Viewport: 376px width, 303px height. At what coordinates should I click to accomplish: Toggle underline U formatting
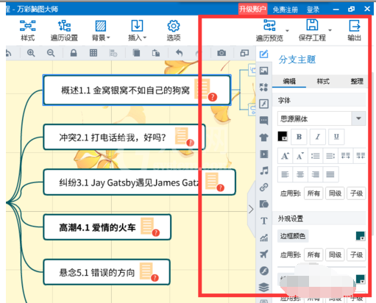336,137
